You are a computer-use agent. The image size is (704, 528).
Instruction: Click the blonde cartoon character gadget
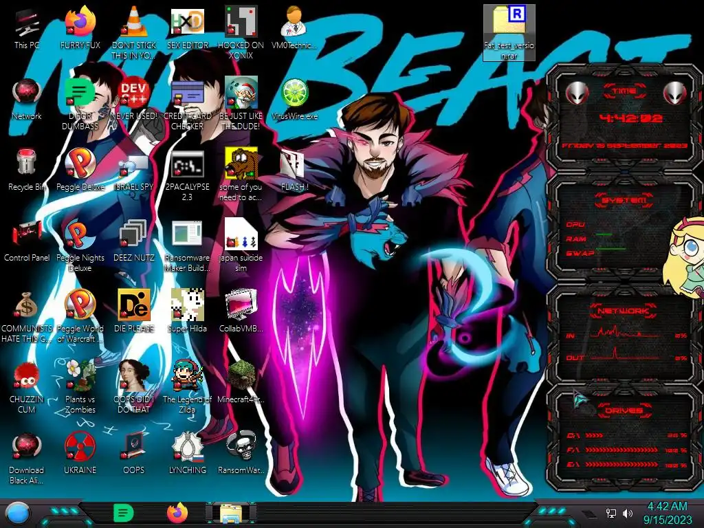click(685, 258)
